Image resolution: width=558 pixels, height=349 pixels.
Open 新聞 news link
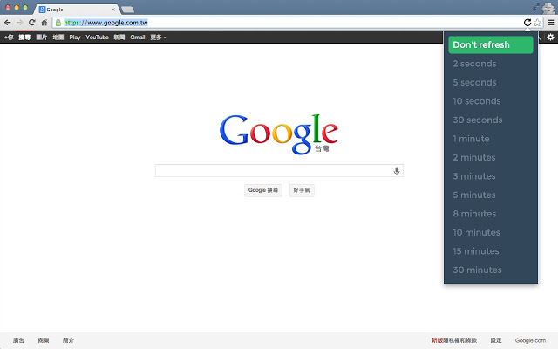coord(119,37)
